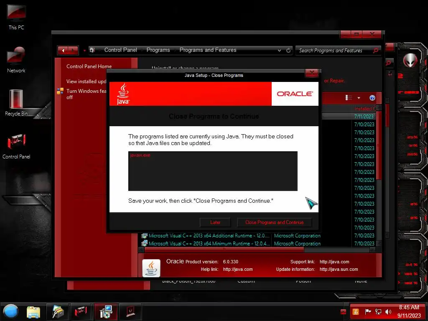Screen dimensions: 428x321
Task: Click Installed On column header
Action: [364, 108]
